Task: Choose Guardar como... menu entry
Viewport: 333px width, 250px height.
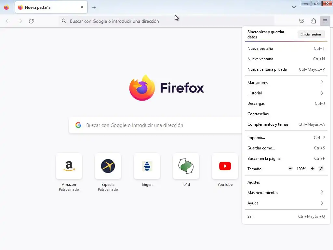Action: pos(286,148)
